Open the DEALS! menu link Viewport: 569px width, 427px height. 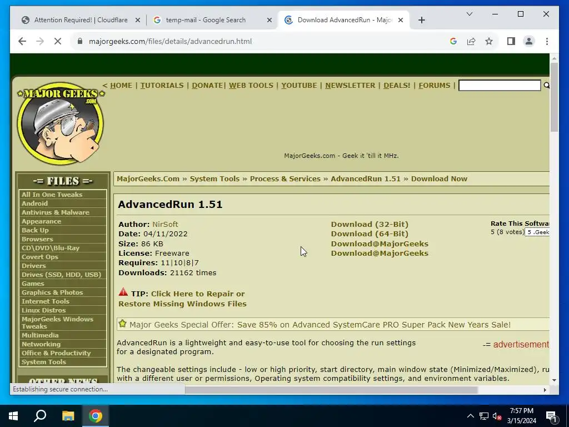click(x=397, y=85)
